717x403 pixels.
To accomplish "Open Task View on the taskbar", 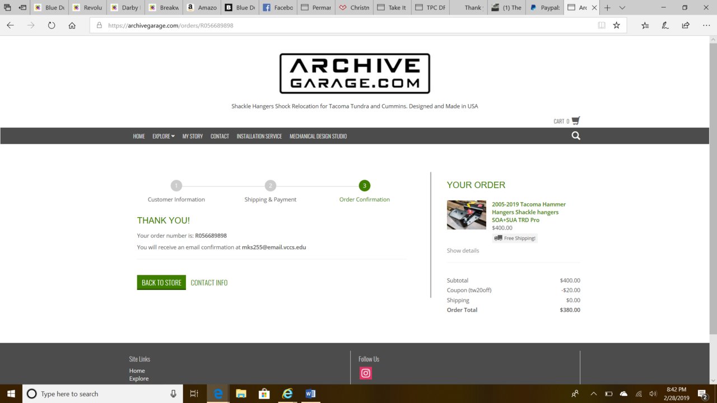I will 194,393.
